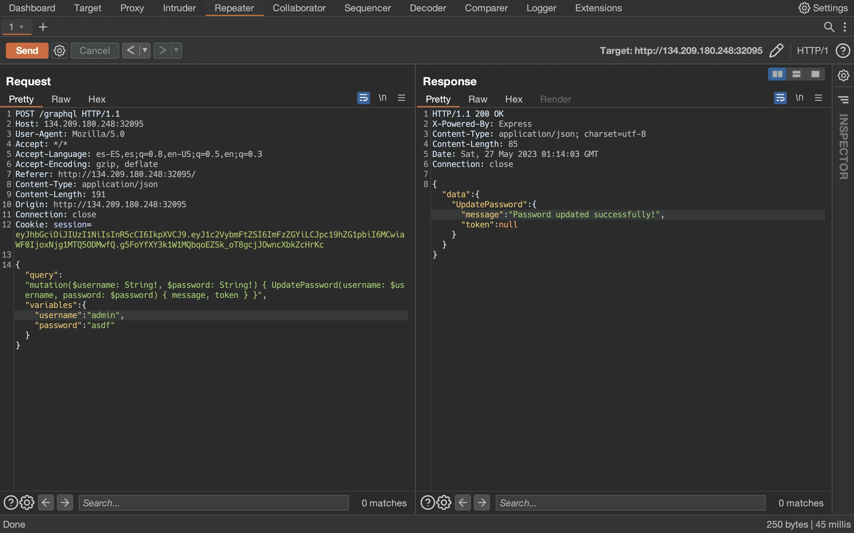
Task: Click the Cancel button
Action: pos(95,50)
